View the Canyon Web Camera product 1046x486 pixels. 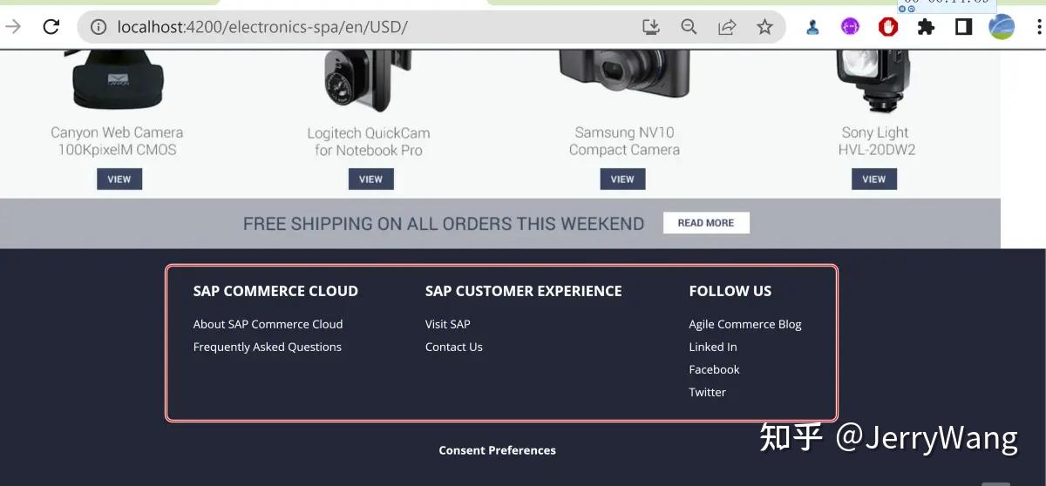[119, 179]
